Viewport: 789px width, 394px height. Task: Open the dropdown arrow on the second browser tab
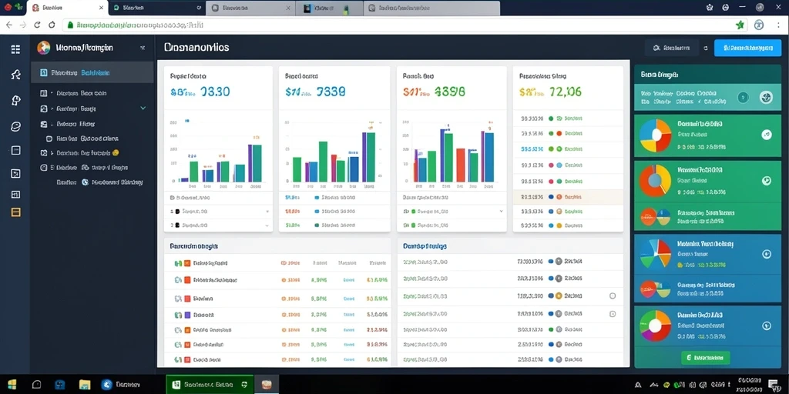[199, 8]
